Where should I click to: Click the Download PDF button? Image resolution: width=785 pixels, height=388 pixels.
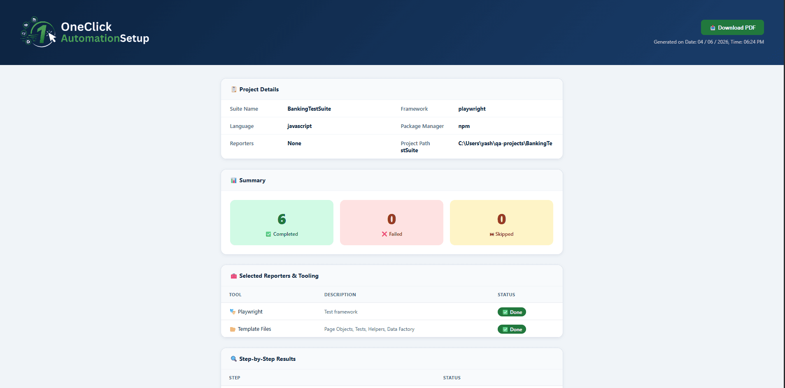coord(732,28)
